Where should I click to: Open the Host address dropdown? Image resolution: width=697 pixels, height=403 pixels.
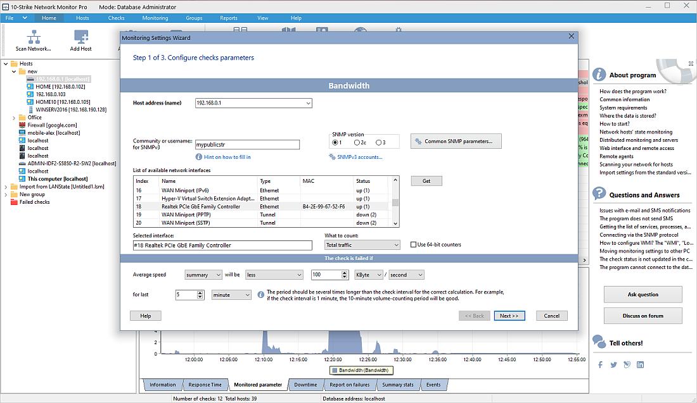308,103
